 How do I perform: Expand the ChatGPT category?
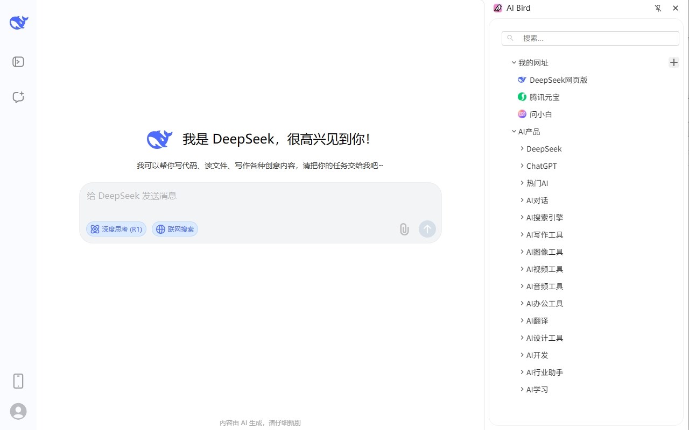(522, 166)
